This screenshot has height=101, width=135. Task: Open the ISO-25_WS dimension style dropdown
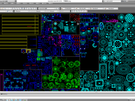(x=84, y=8)
